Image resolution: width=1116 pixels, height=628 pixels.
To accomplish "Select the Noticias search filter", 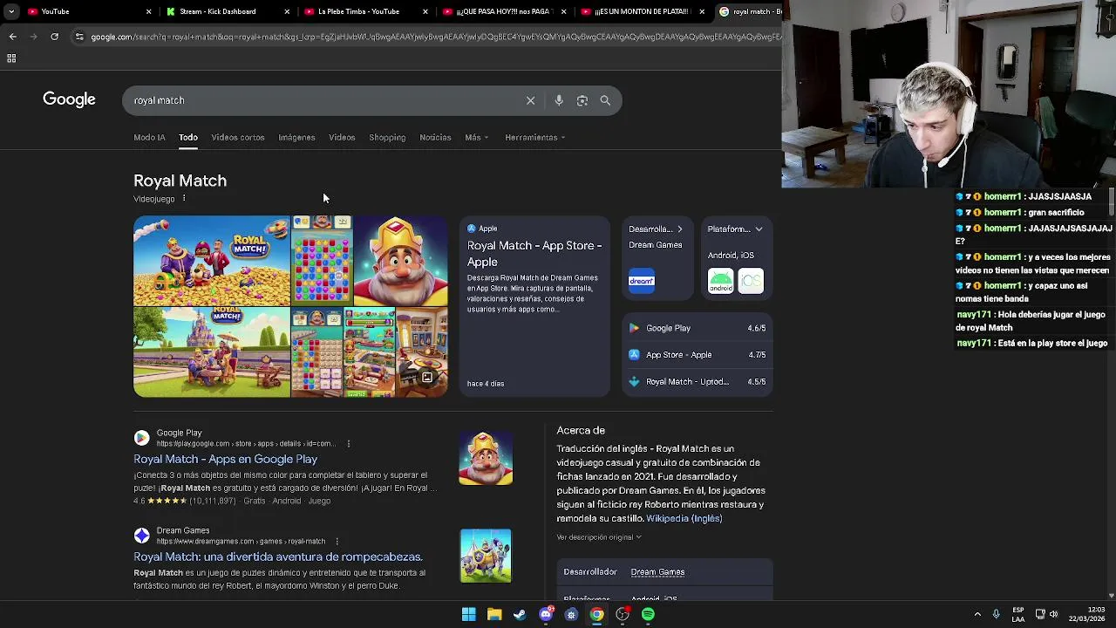I will coord(435,138).
